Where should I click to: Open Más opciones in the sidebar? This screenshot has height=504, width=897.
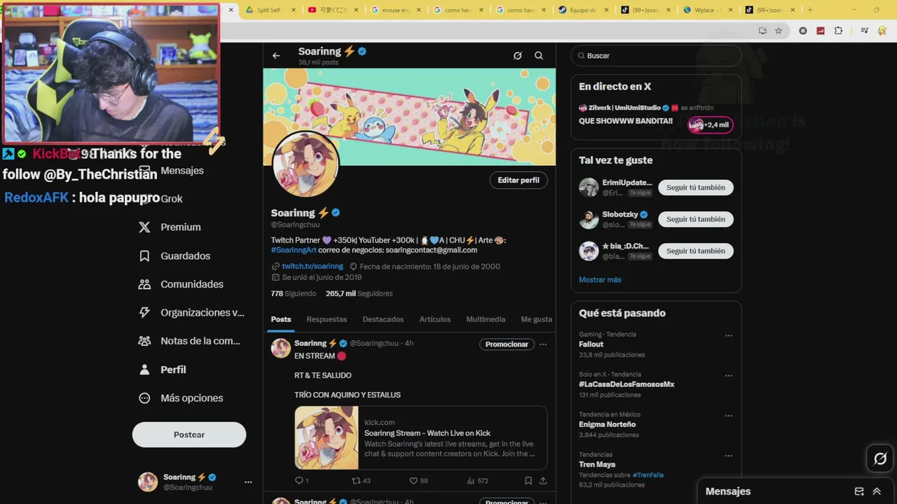click(x=181, y=398)
